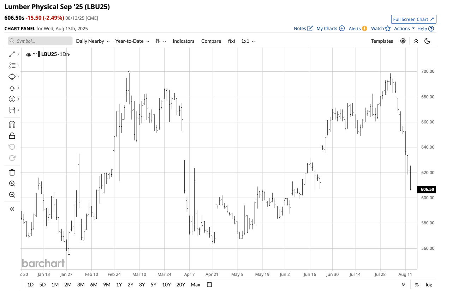The width and height of the screenshot is (452, 308).
Task: Select the arrow marker drawing tool
Action: 12,88
